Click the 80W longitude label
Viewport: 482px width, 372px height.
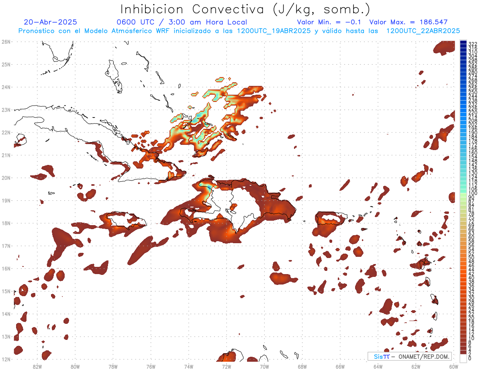click(75, 366)
